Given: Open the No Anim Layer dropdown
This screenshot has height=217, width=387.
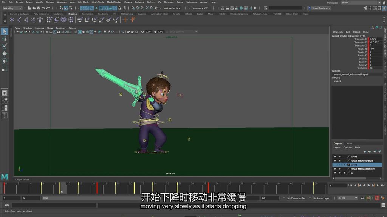Looking at the screenshot, I should click(321, 198).
